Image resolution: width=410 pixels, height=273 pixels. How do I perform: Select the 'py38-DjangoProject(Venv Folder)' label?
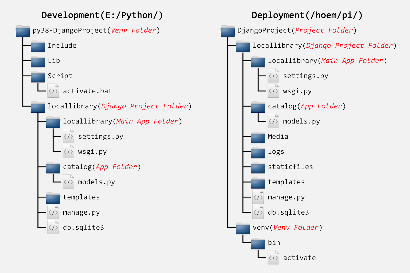tap(96, 30)
